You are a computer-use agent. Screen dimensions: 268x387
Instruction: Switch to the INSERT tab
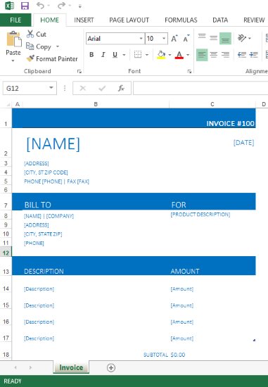point(84,20)
